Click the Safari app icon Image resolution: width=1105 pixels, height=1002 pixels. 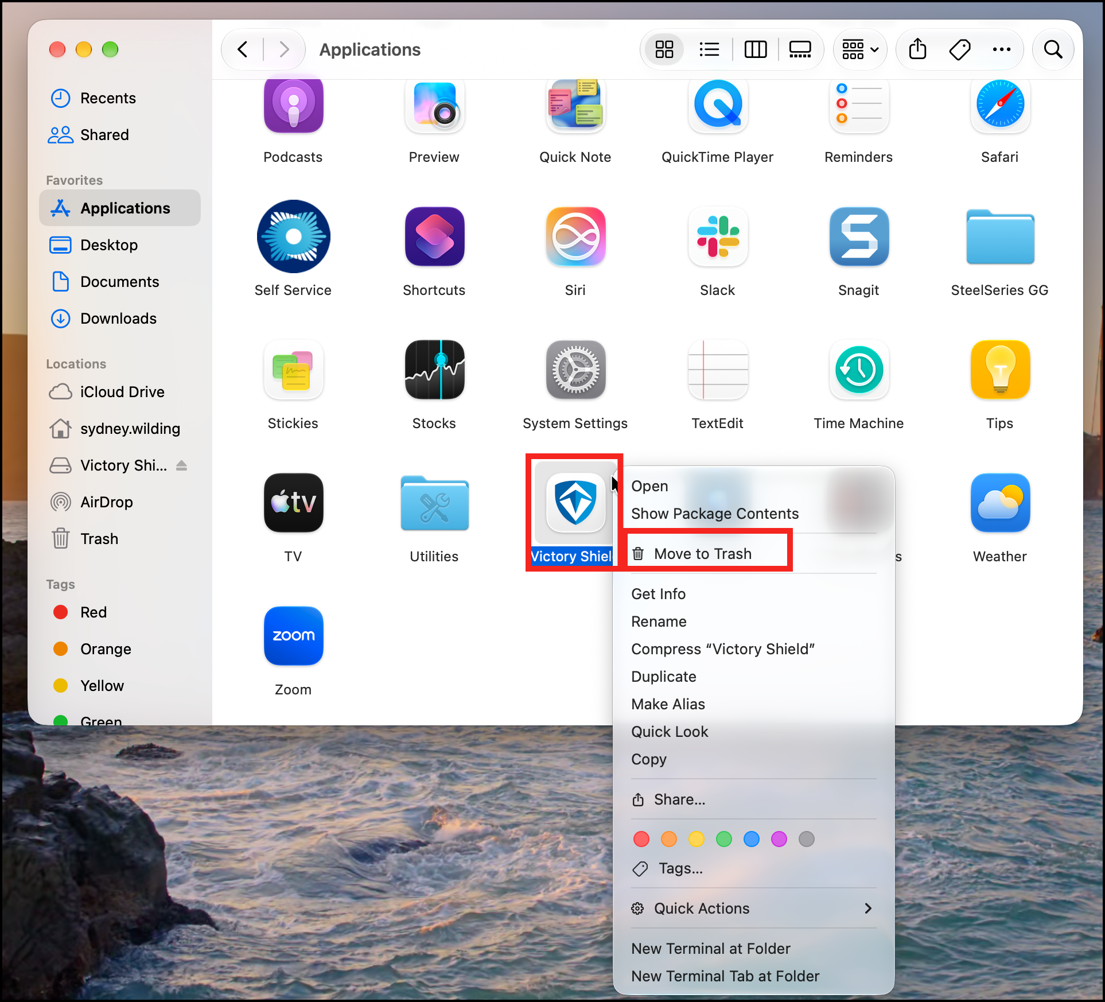1000,106
